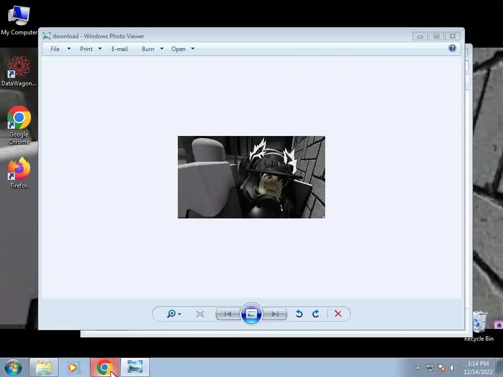Open Photo Viewer help icon
503x377 pixels.
452,49
